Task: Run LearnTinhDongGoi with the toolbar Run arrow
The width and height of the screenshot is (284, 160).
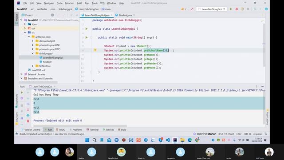Action: click(x=231, y=9)
